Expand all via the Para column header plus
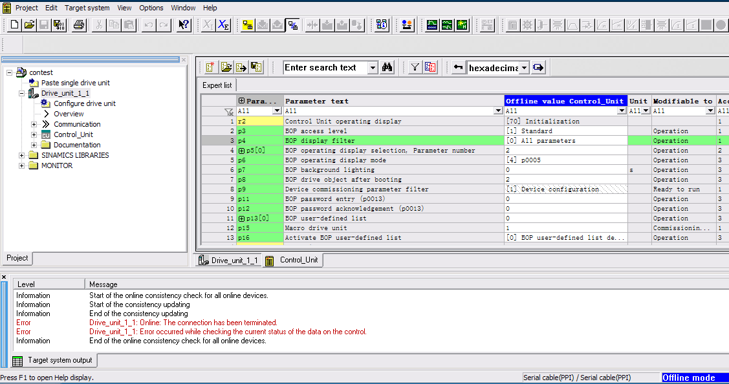 [241, 101]
